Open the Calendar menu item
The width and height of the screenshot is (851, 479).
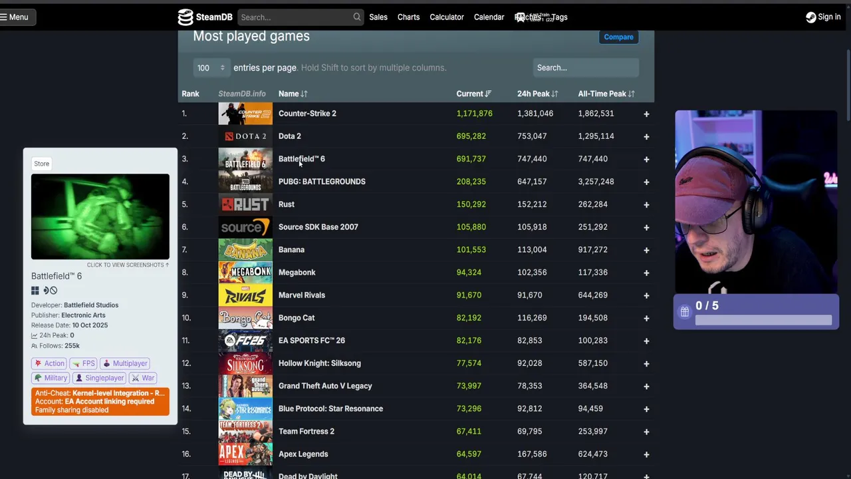[x=489, y=17]
